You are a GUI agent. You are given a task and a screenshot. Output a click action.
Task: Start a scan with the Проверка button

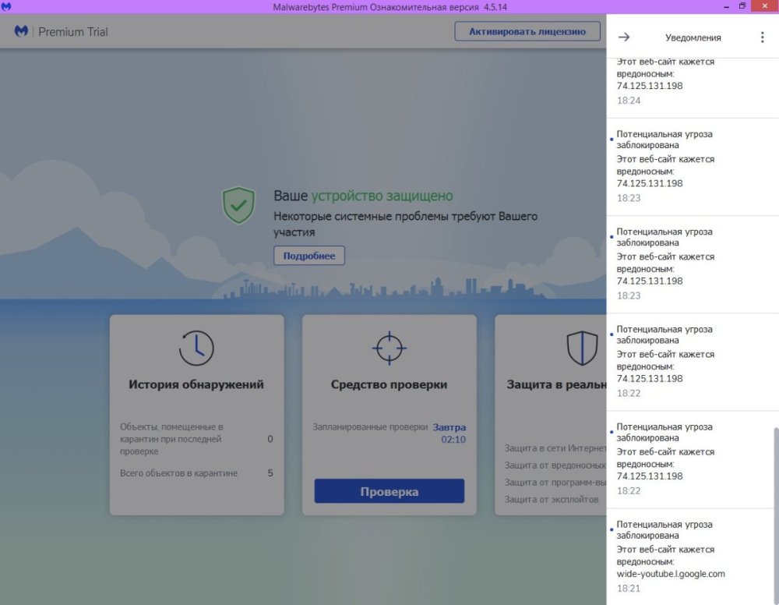pos(388,491)
